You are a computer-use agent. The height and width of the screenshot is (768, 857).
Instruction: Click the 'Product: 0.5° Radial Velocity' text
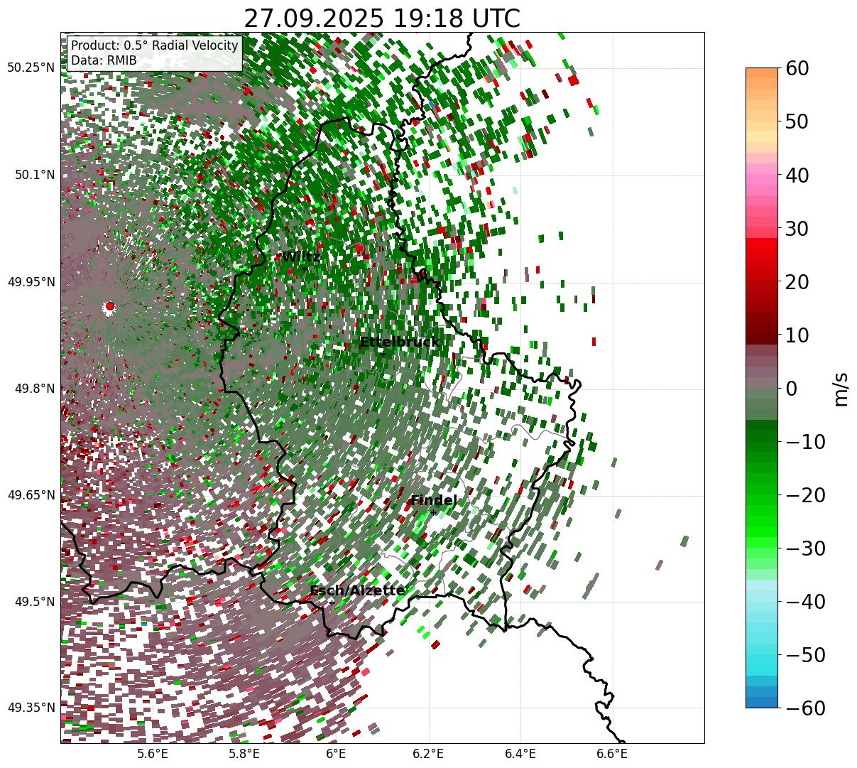155,46
